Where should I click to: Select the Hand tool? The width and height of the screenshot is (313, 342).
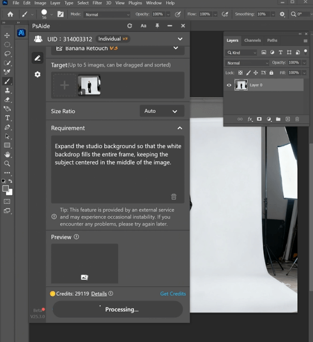pyautogui.click(x=7, y=155)
